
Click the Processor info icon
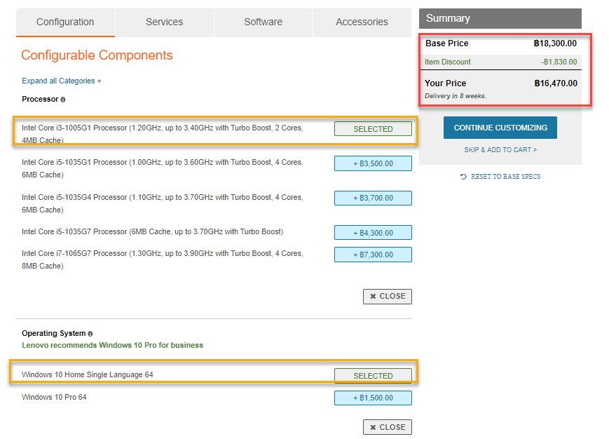point(63,100)
